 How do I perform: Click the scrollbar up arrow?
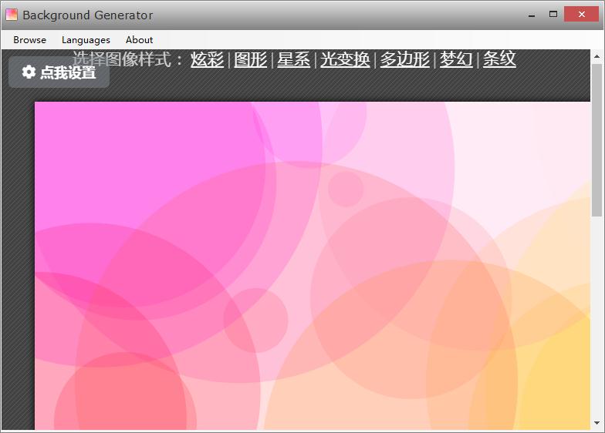[x=597, y=56]
